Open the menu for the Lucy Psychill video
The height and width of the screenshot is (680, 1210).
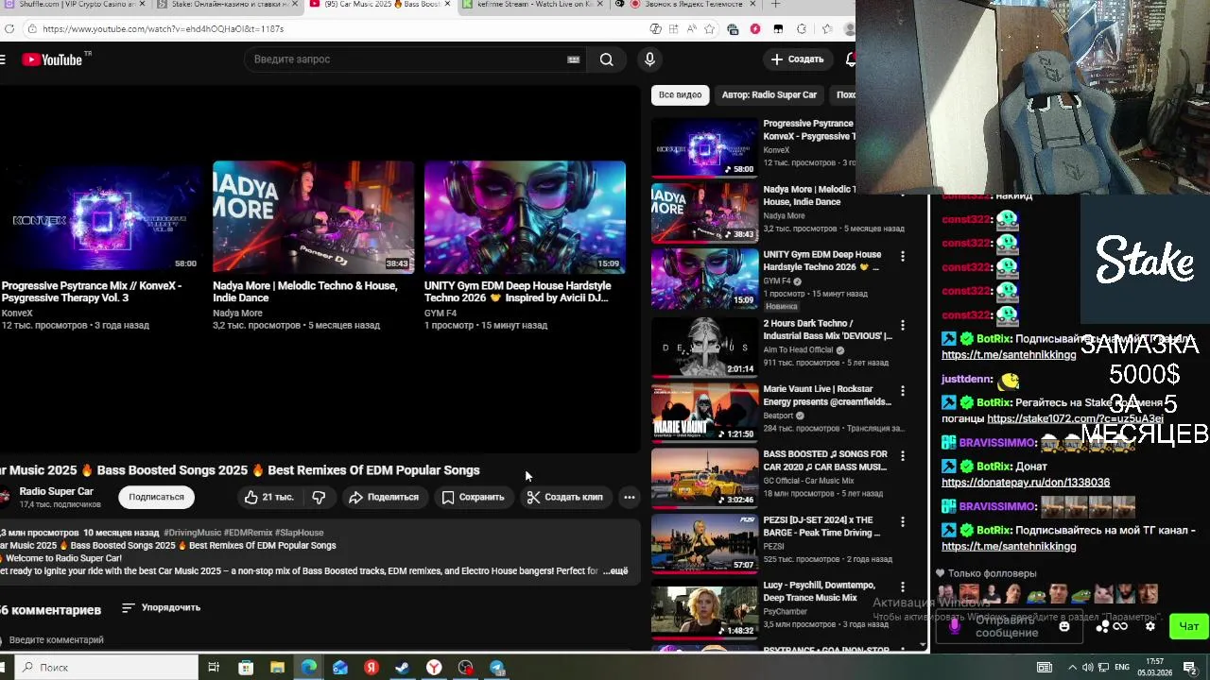pos(903,586)
